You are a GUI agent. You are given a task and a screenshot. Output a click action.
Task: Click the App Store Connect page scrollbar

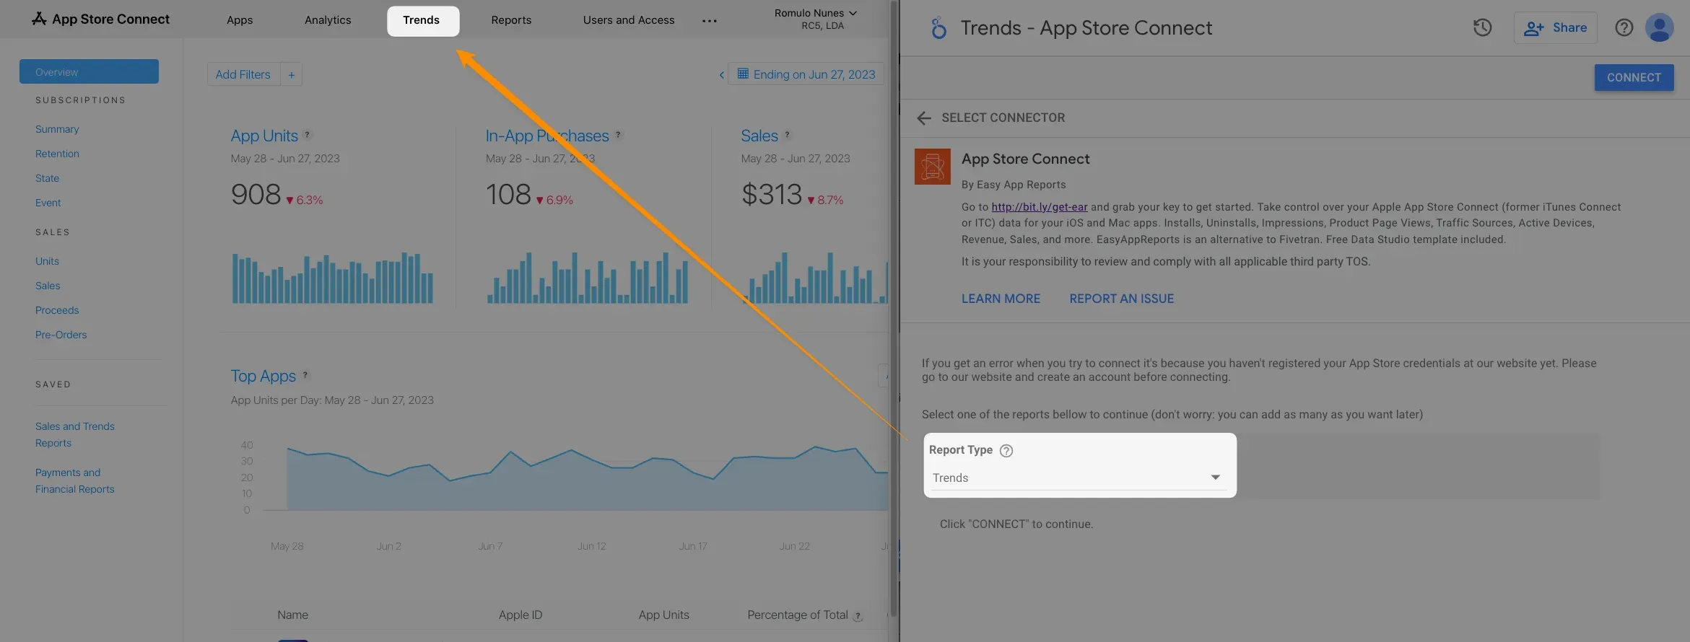pyautogui.click(x=893, y=310)
